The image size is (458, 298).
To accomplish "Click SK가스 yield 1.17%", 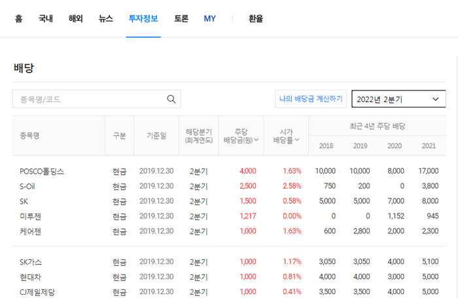I will (292, 261).
